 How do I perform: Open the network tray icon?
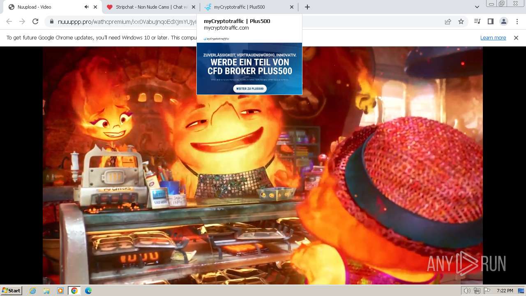pos(477,291)
